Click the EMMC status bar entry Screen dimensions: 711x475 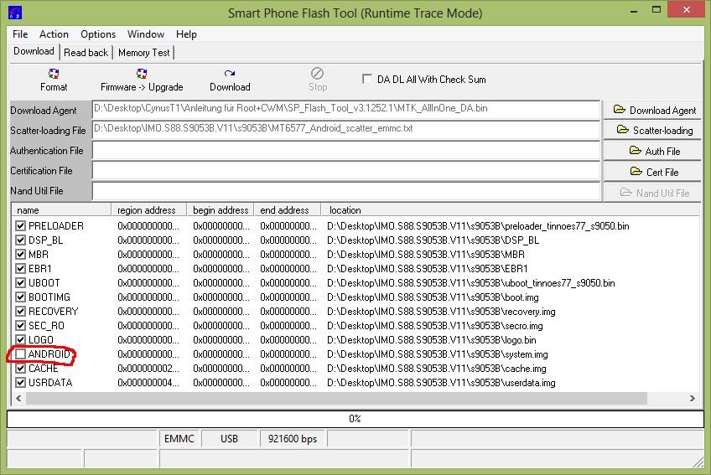(179, 439)
